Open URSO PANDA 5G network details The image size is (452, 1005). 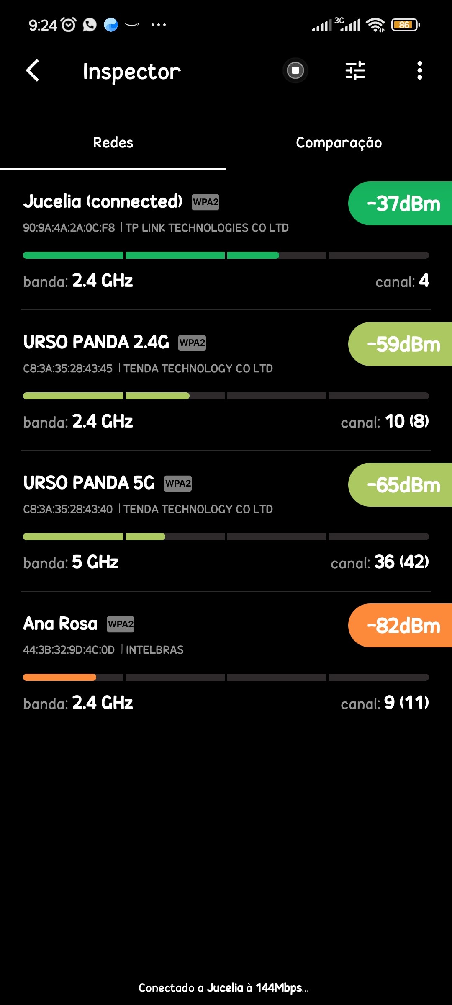point(89,483)
